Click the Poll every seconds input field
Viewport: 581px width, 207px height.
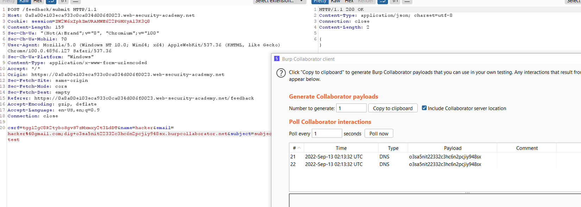[327, 133]
